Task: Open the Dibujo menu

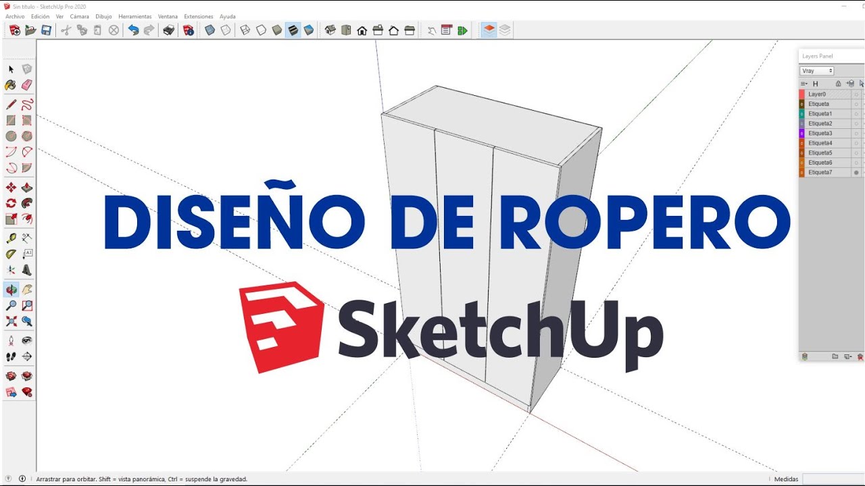Action: point(103,16)
